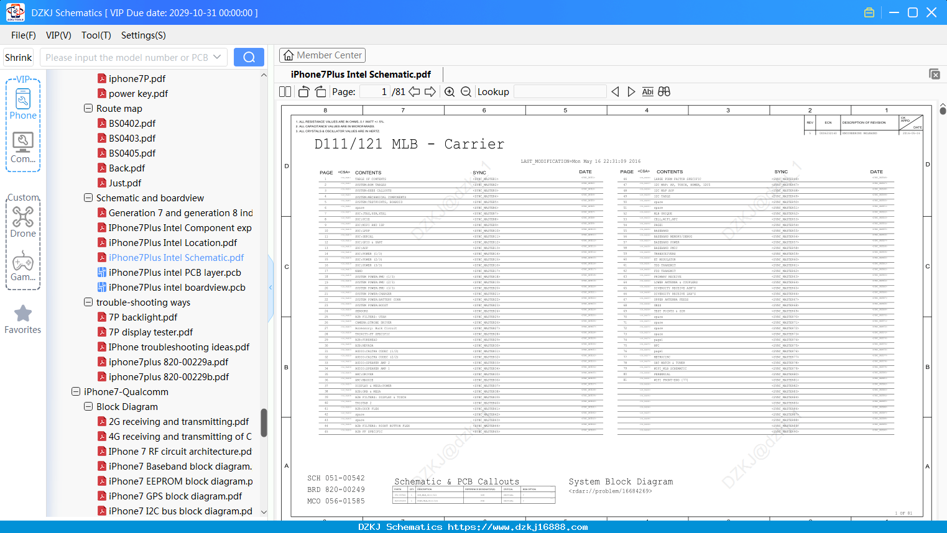Click the file tree scrollbar thumb

click(264, 422)
